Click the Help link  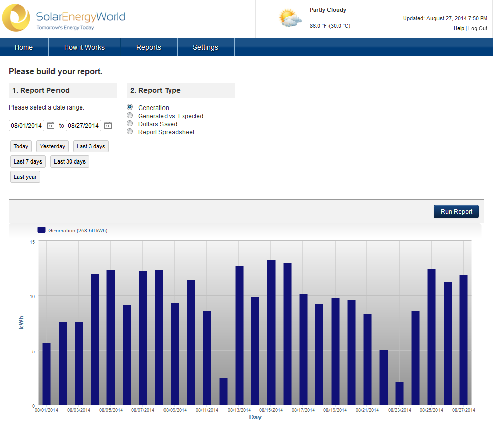point(459,29)
